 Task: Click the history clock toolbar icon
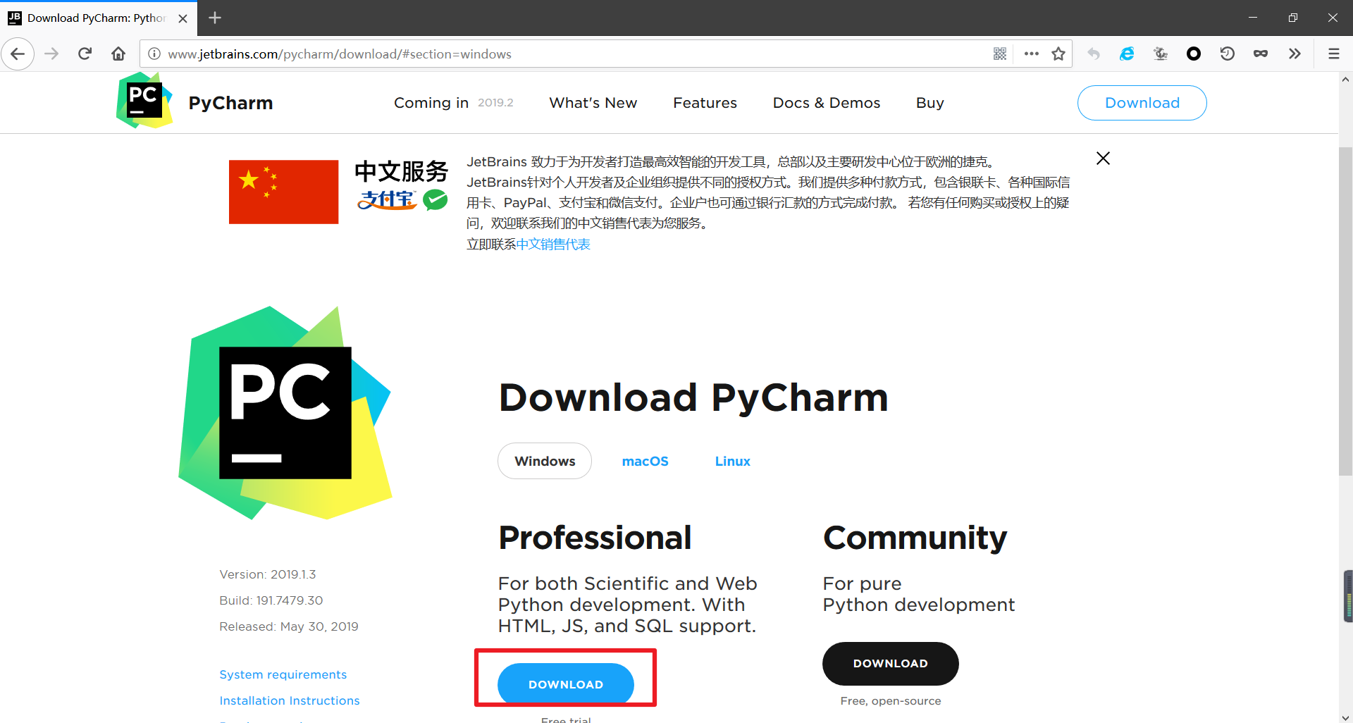point(1228,54)
